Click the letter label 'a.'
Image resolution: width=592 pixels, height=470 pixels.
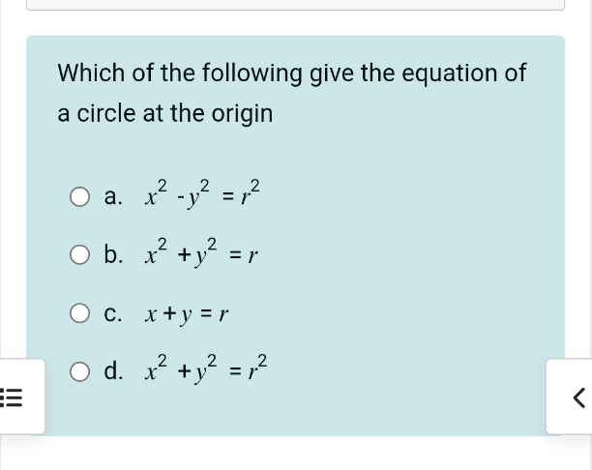(x=113, y=198)
